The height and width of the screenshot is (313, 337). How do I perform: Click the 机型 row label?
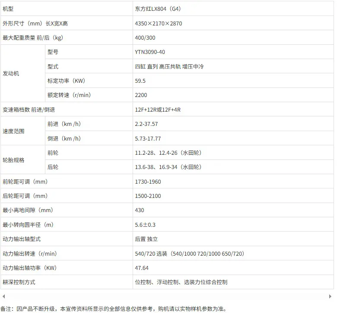click(8, 9)
